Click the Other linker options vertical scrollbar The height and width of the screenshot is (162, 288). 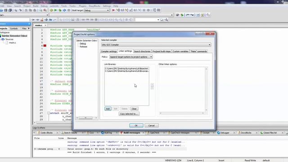(x=206, y=90)
